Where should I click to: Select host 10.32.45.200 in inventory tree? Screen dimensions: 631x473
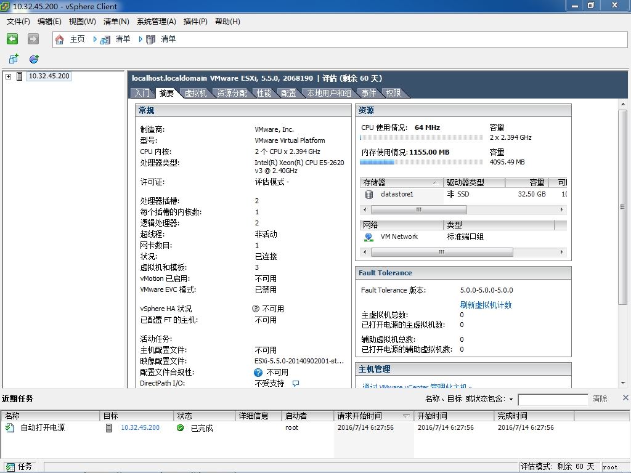pyautogui.click(x=49, y=76)
